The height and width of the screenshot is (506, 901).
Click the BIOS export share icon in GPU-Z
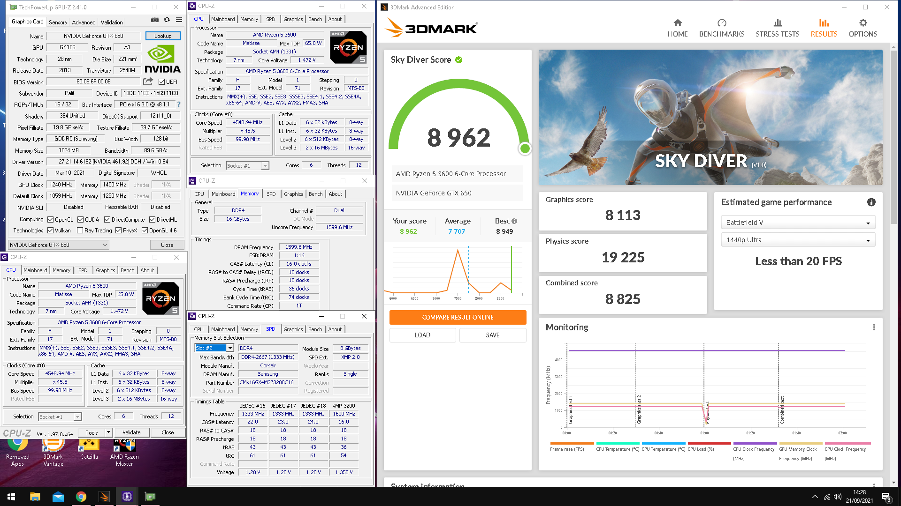pos(148,82)
